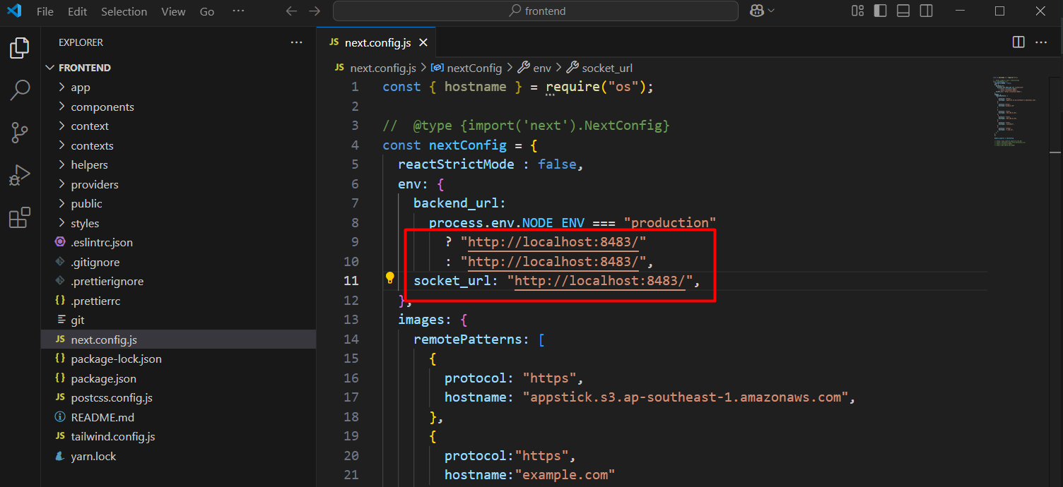Viewport: 1063px width, 487px height.
Task: Open the Source Control view
Action: 20,133
